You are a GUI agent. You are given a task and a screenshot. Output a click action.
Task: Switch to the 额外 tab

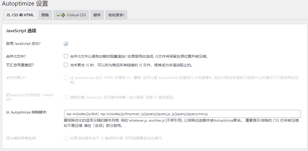[x=97, y=15]
